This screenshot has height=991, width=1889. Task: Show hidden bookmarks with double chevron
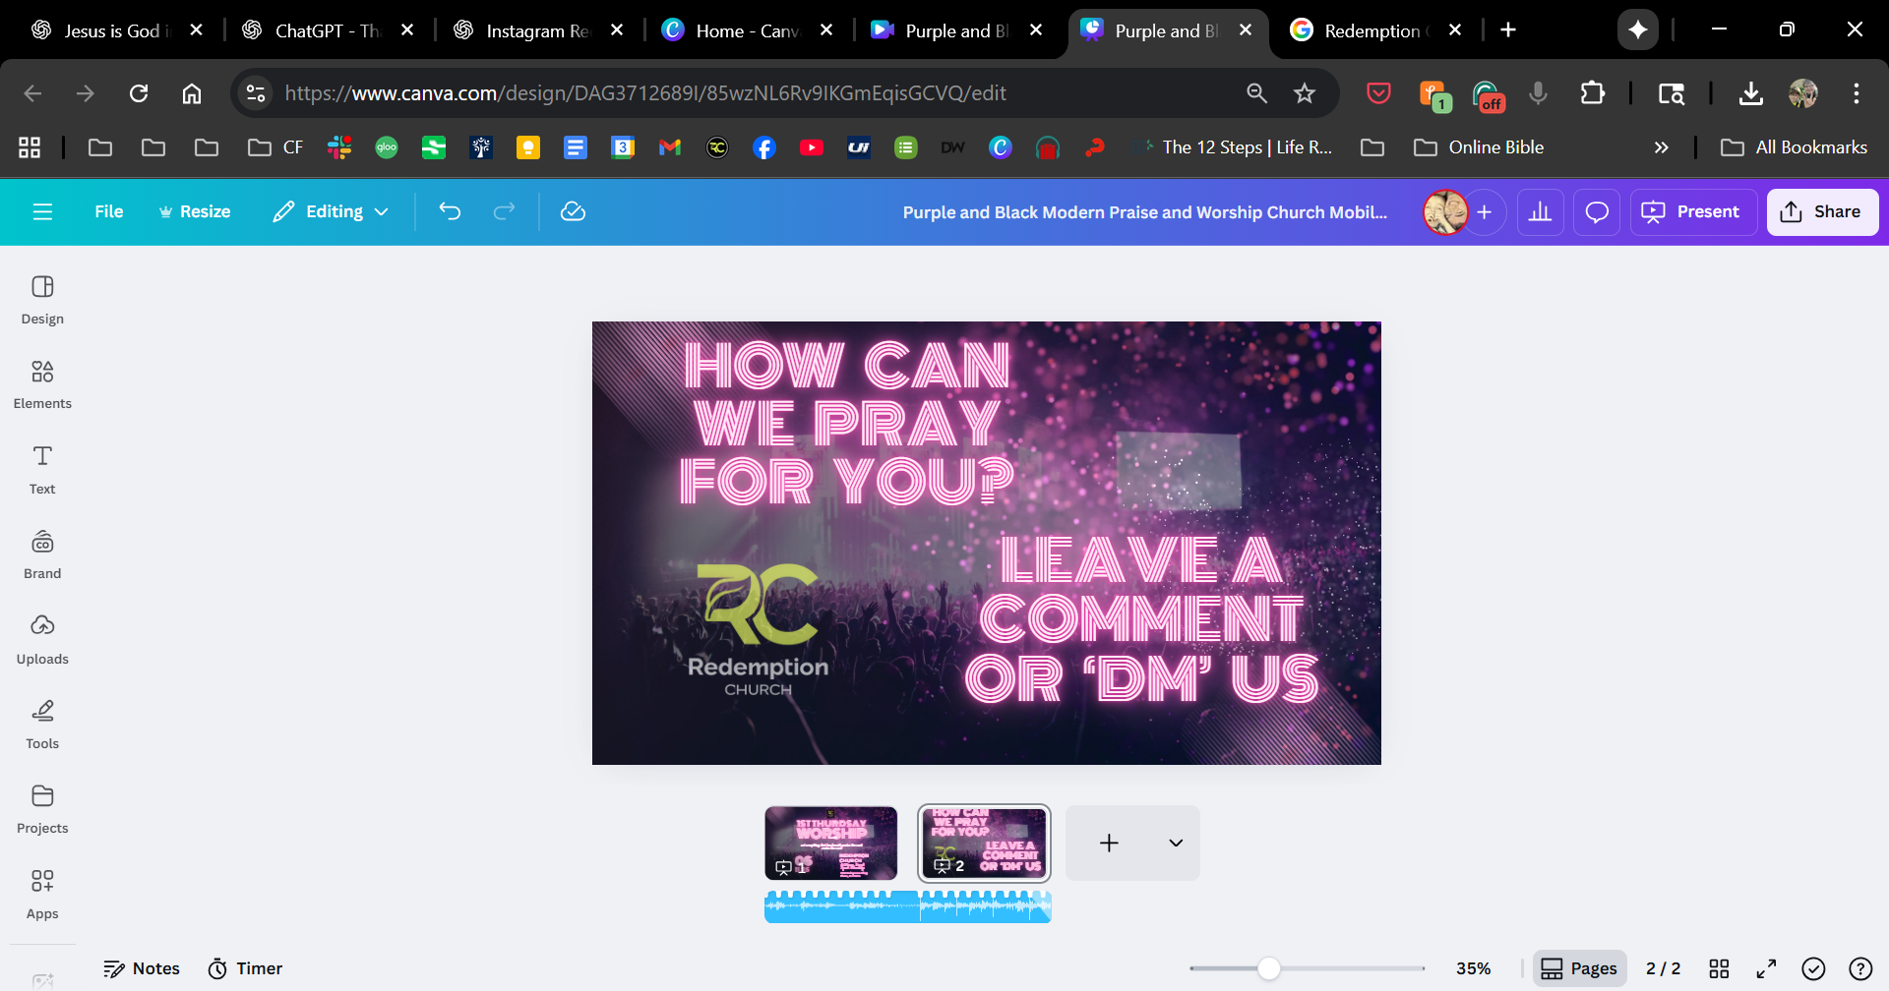pos(1661,147)
